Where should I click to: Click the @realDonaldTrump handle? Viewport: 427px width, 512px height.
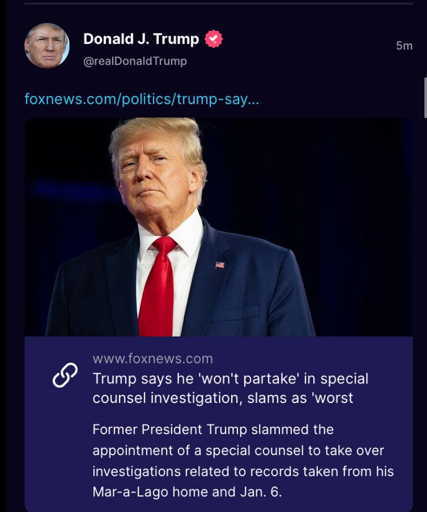click(135, 61)
